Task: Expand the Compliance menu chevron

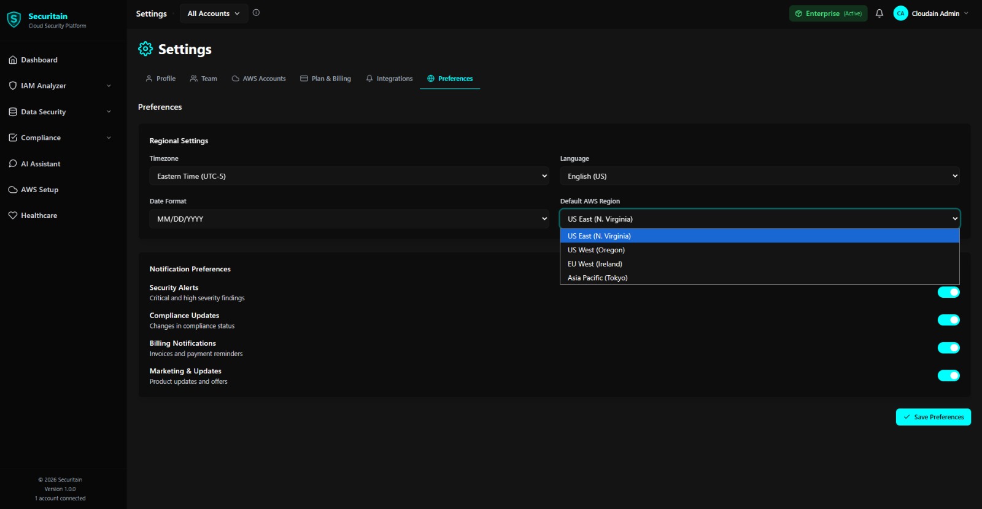Action: click(x=109, y=138)
